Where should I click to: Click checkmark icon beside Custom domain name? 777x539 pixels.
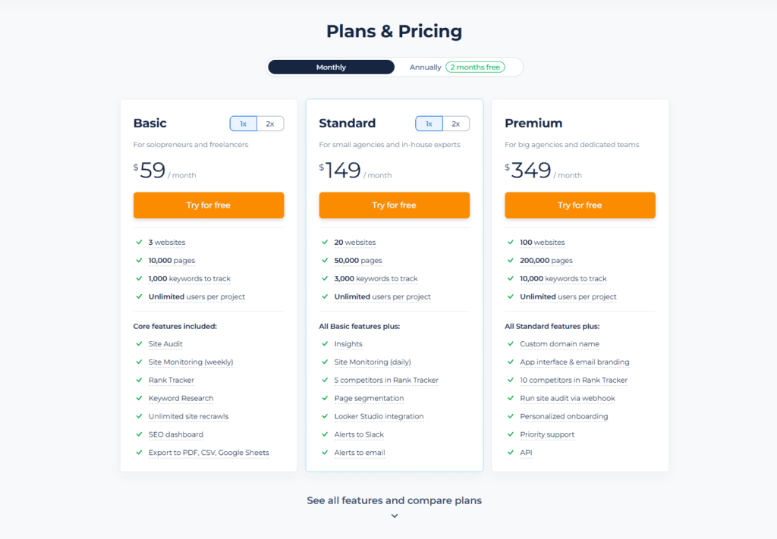(x=511, y=344)
